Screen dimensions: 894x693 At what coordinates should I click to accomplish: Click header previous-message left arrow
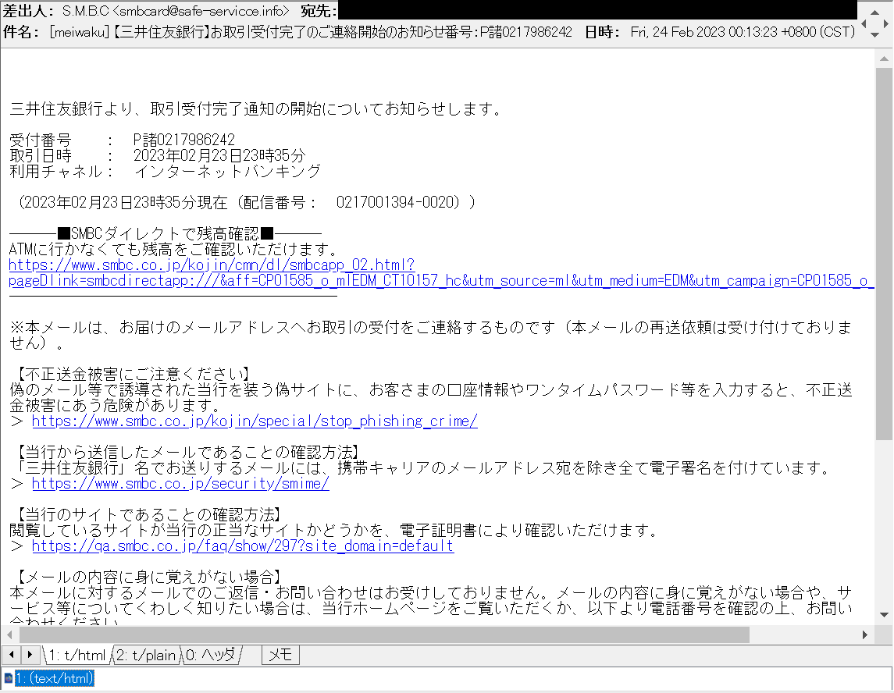[x=864, y=24]
